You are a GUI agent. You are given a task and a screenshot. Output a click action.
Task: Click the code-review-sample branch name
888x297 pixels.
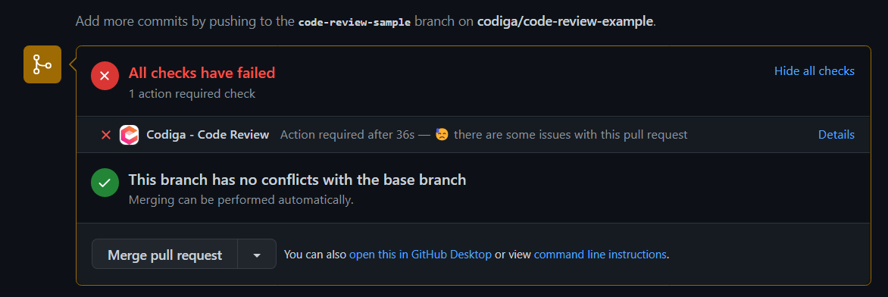[x=355, y=23]
